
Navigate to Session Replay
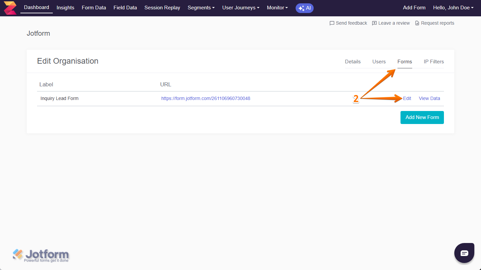coord(162,7)
